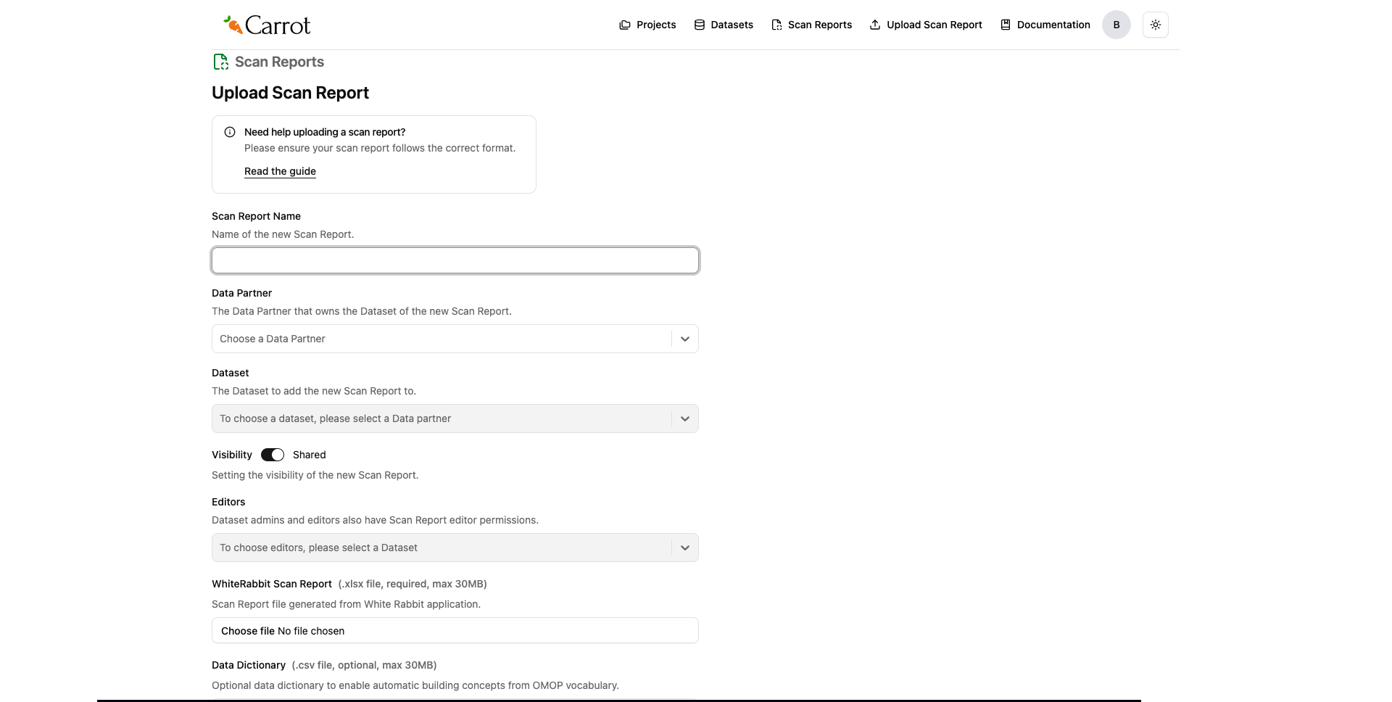1392x702 pixels.
Task: Click the Upload Scan Report upload icon
Action: (x=876, y=25)
